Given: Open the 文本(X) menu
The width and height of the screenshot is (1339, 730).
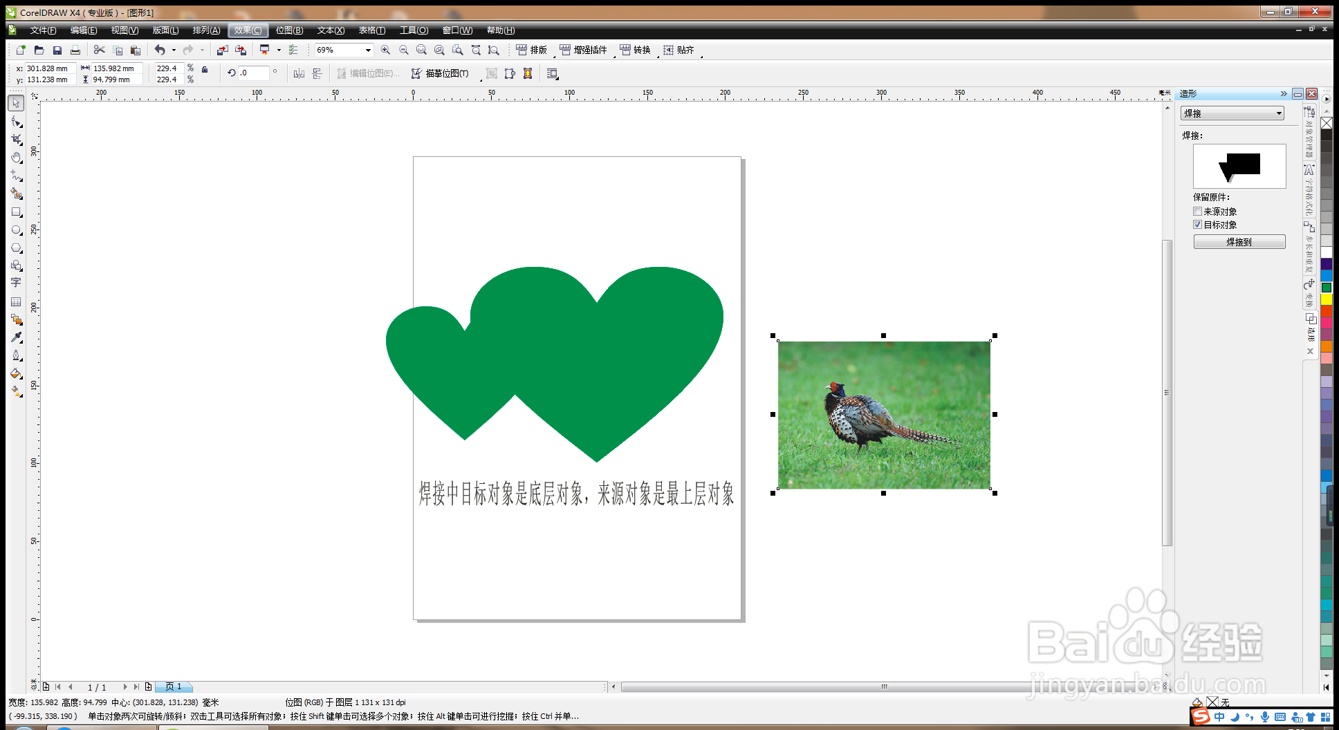Looking at the screenshot, I should pyautogui.click(x=331, y=30).
